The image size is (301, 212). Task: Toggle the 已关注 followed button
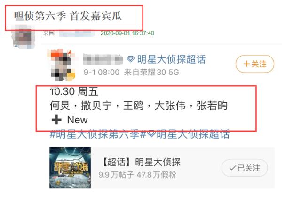tap(245, 168)
